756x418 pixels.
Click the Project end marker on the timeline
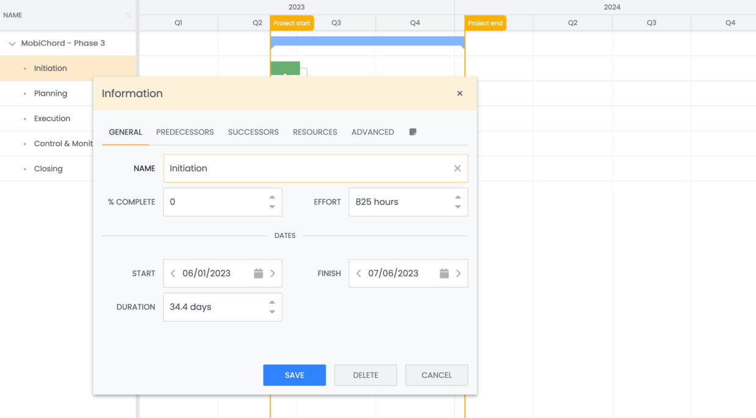(x=485, y=23)
